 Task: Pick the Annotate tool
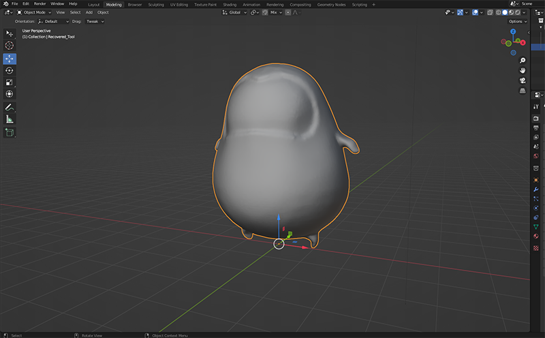[10, 107]
